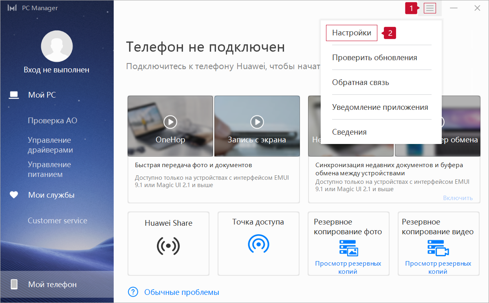489x303 pixels.
Task: Click the photo backup icon
Action: 348,248
